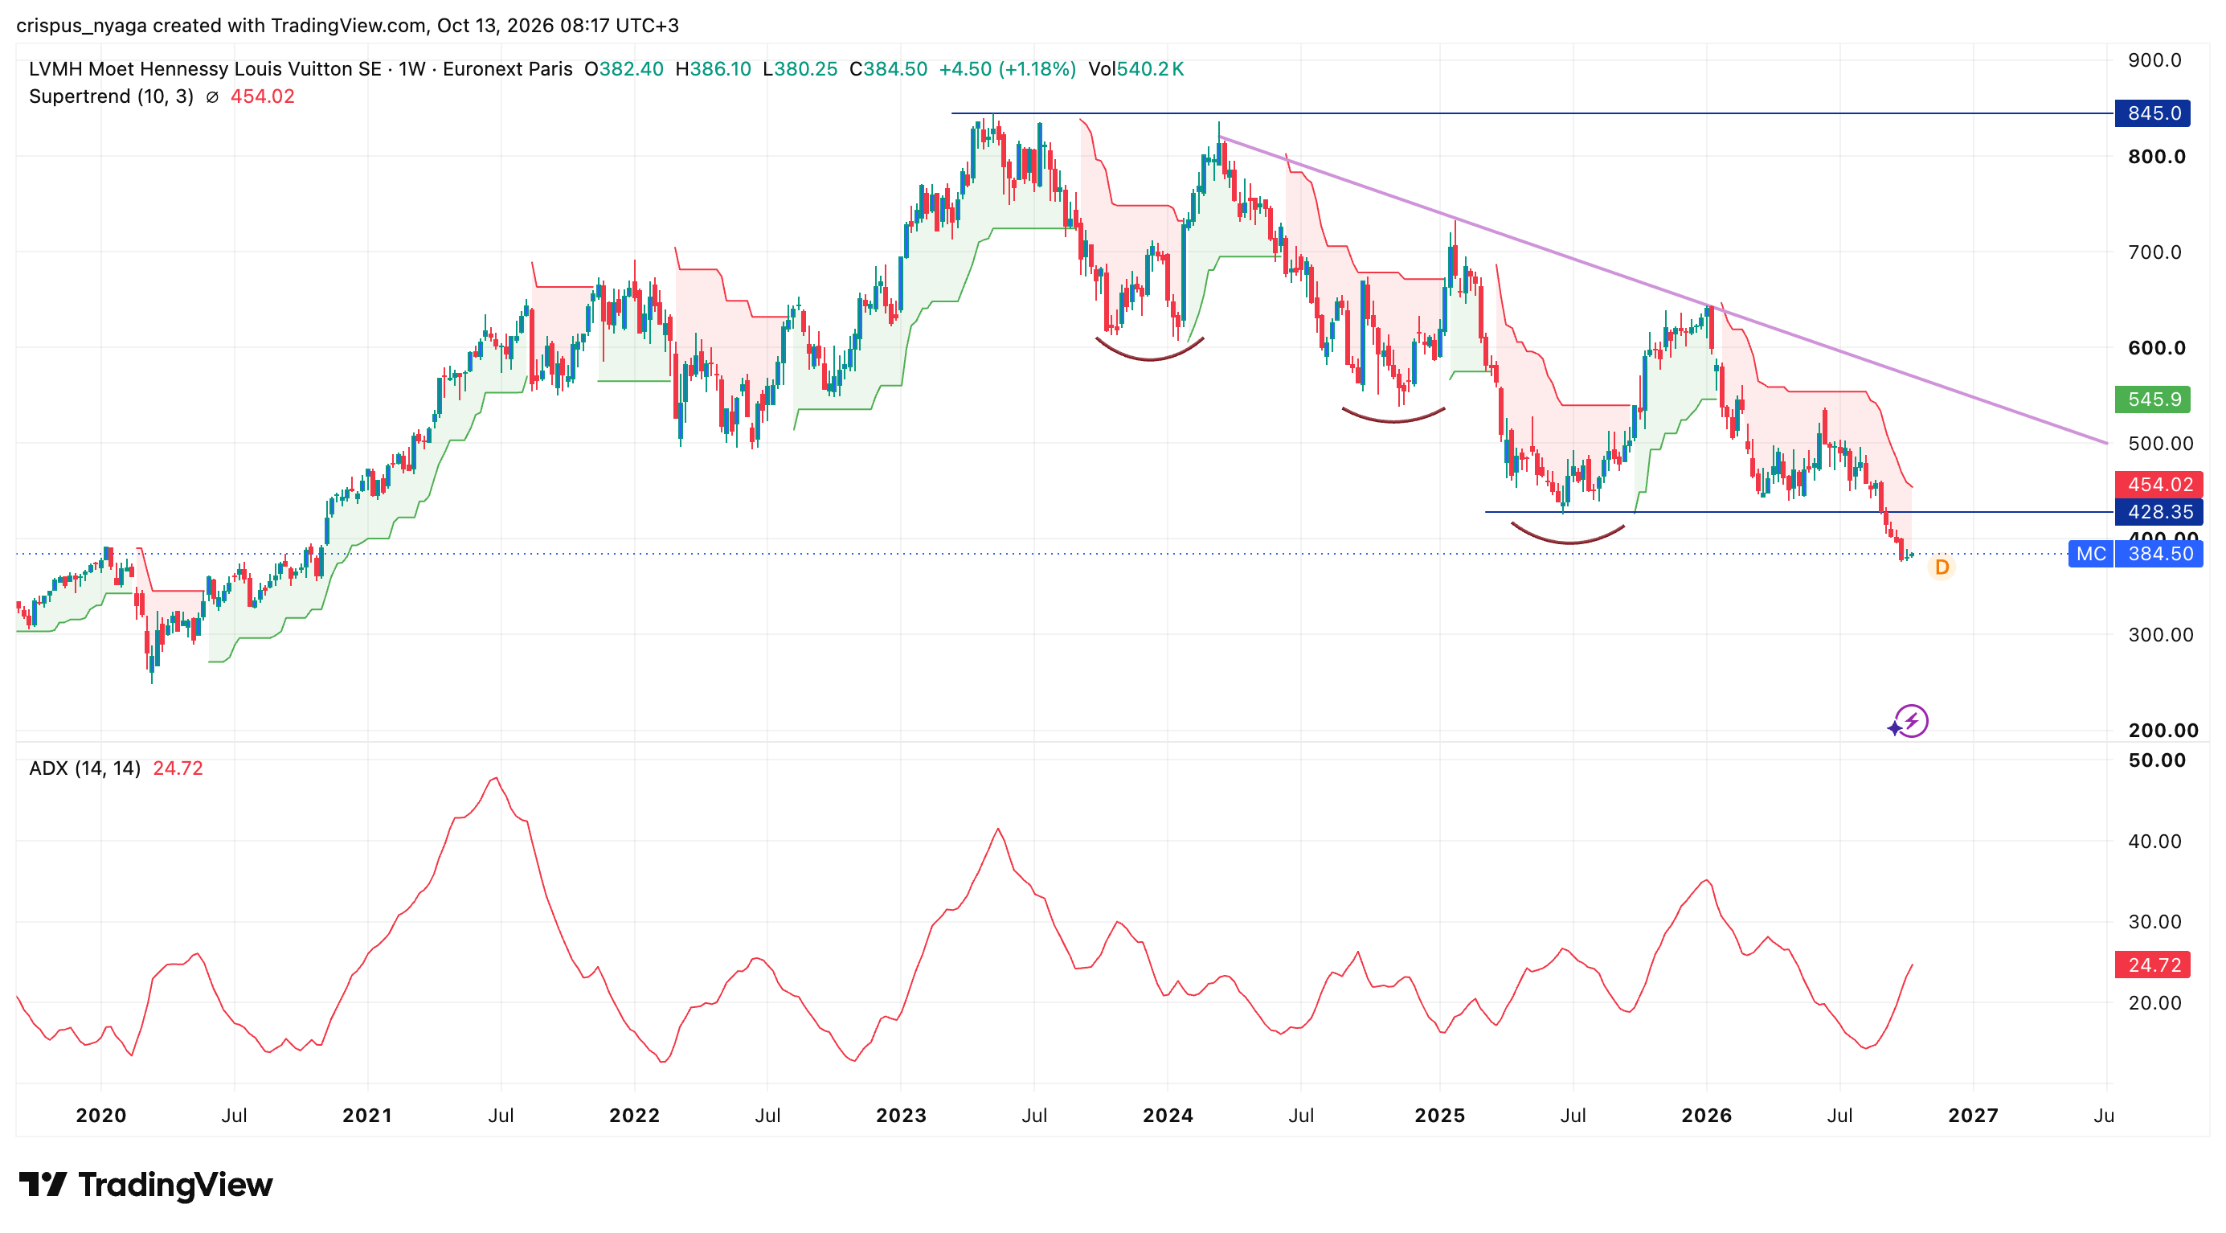Click the MC ticker badge
Image resolution: width=2226 pixels, height=1233 pixels.
(2090, 554)
